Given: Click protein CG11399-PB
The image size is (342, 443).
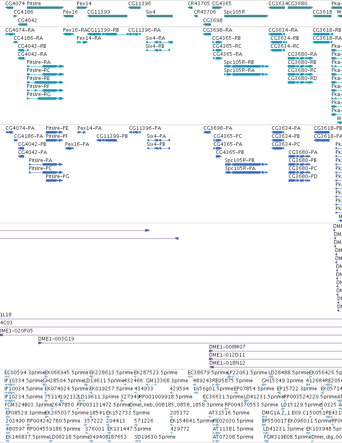Looking at the screenshot, I should pos(112,136).
